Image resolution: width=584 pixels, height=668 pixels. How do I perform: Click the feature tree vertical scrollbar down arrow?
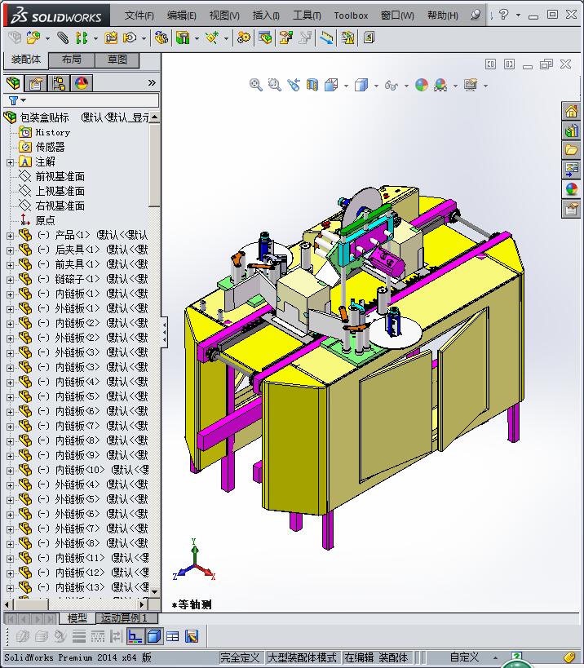point(154,592)
